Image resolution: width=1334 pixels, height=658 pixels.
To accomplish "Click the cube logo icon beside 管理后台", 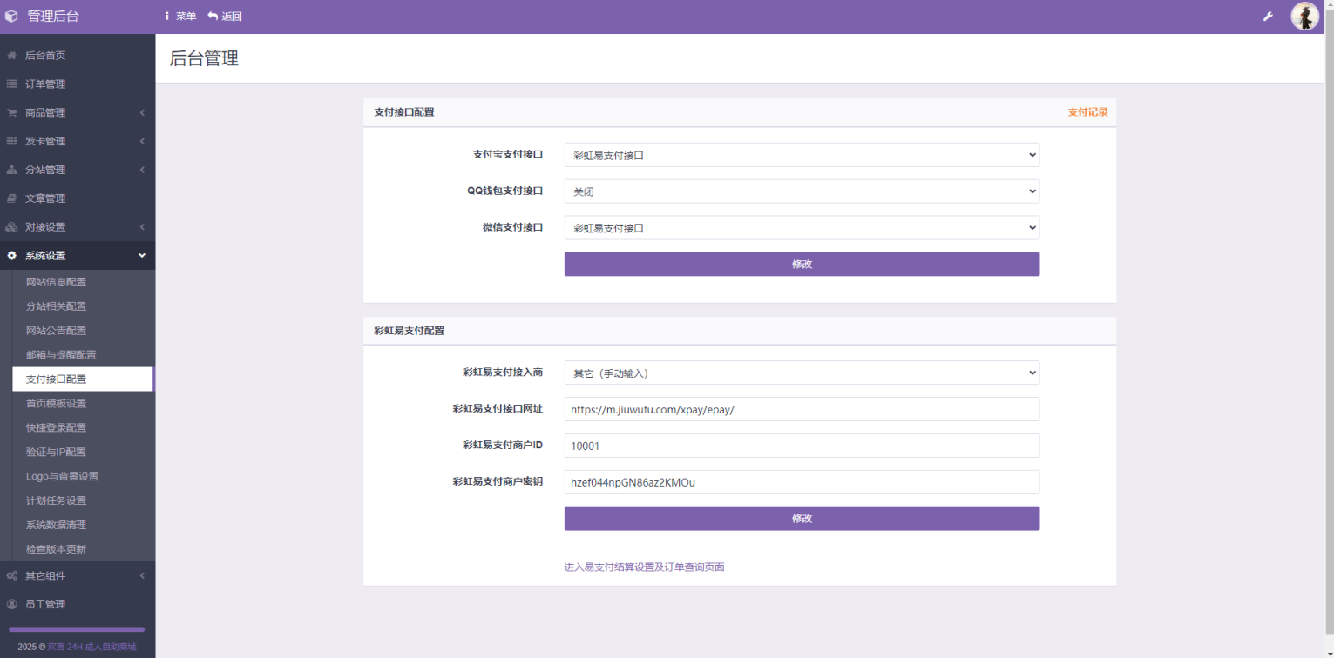I will pos(11,17).
